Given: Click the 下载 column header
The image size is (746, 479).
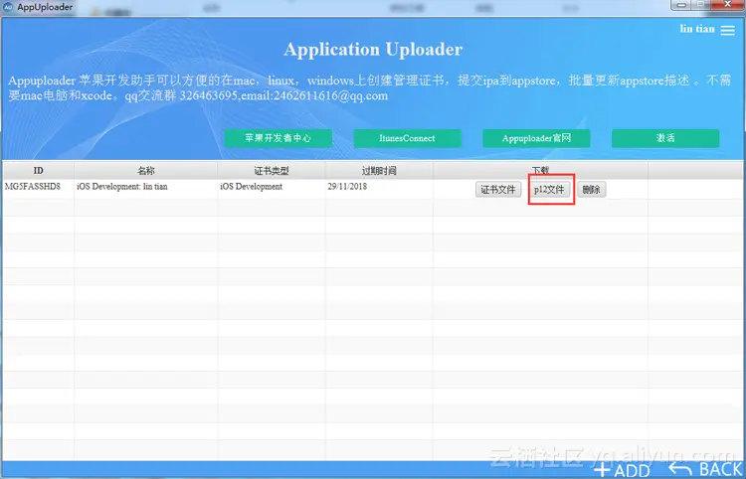Looking at the screenshot, I should click(x=540, y=171).
